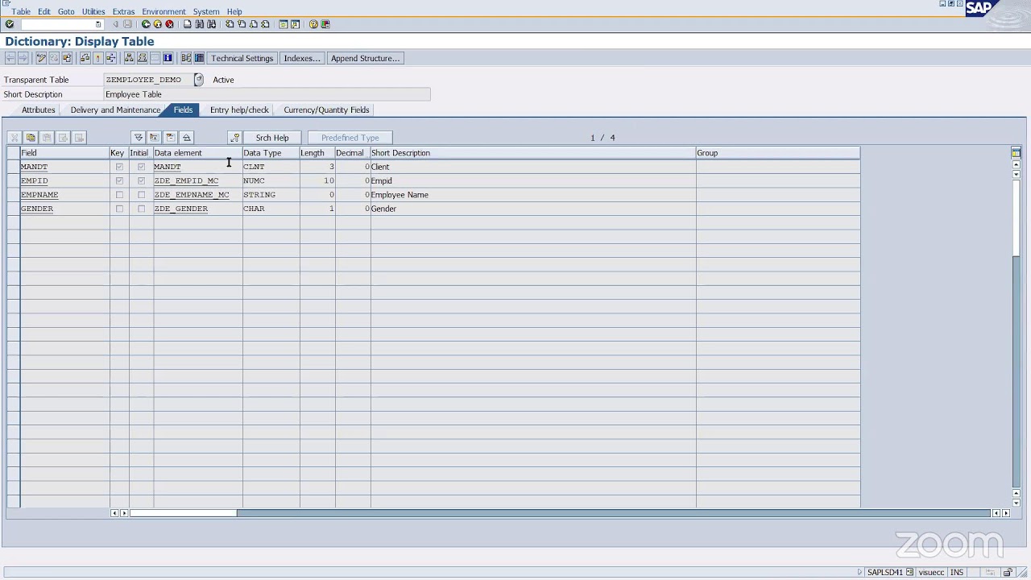Click the vertical scrollbar thumb of grid
This screenshot has width=1031, height=580.
(1016, 217)
